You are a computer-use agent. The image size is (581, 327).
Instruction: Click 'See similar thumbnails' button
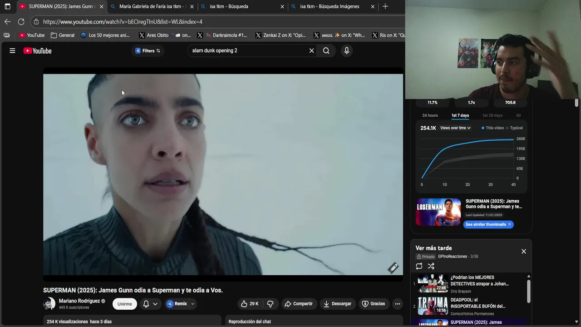pos(488,224)
